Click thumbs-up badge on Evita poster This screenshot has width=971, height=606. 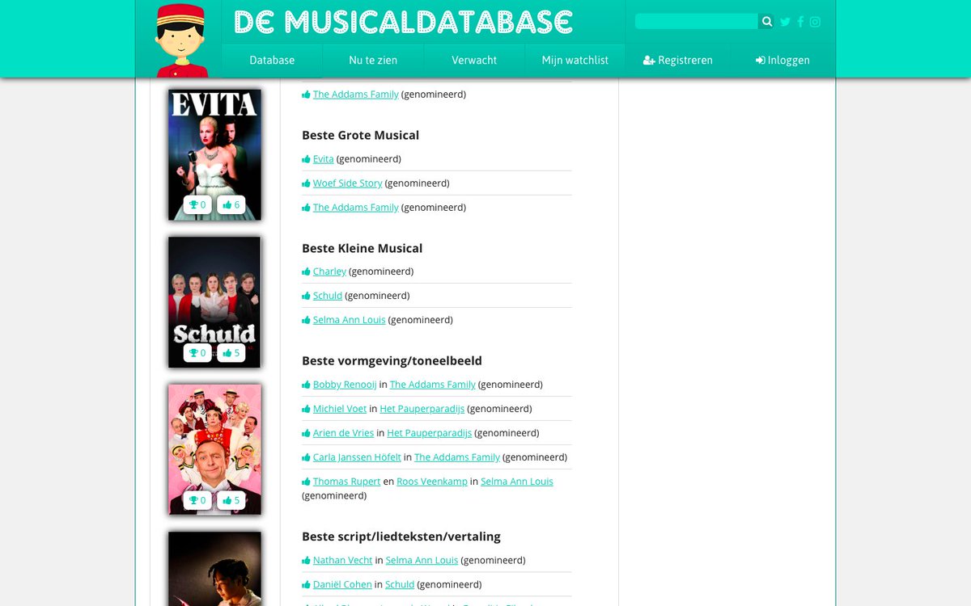(231, 205)
